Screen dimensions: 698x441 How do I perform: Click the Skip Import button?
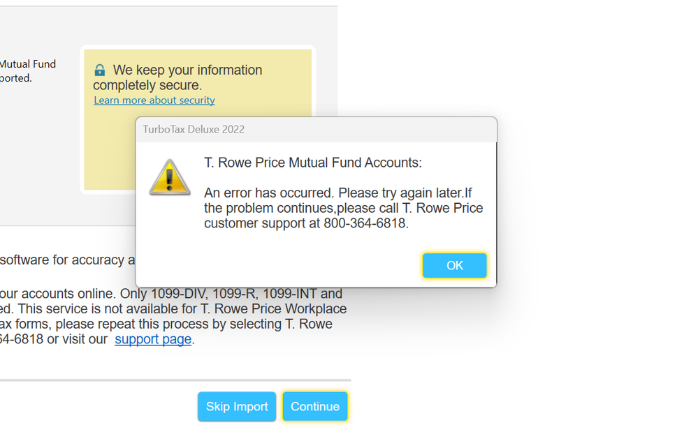click(x=237, y=406)
